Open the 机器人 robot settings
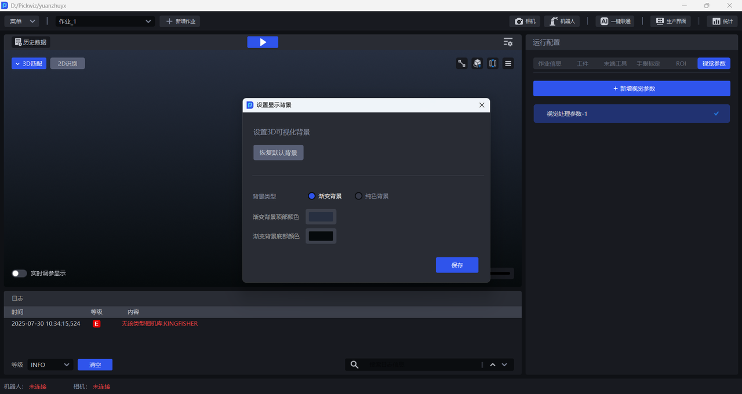The width and height of the screenshot is (742, 394). point(562,21)
